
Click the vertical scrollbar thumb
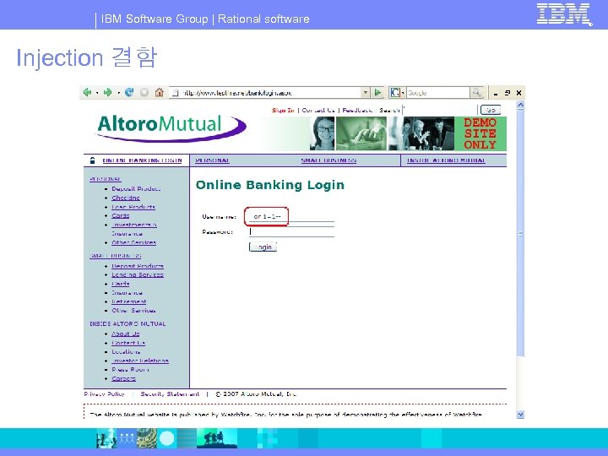click(521, 233)
